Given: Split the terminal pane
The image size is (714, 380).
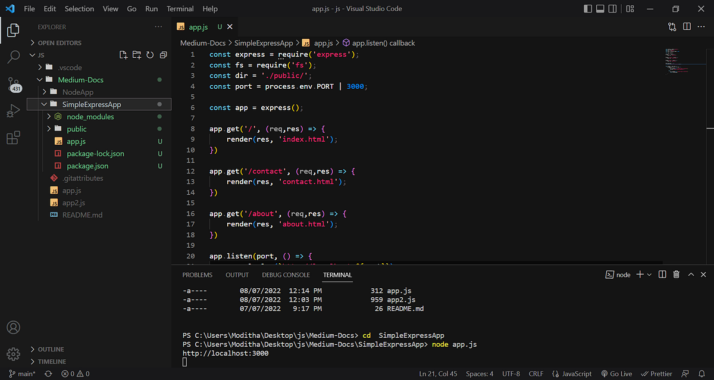Looking at the screenshot, I should tap(662, 274).
